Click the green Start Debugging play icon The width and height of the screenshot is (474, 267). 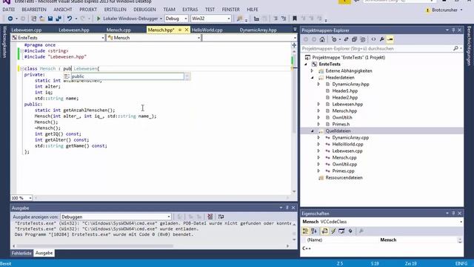pos(99,19)
